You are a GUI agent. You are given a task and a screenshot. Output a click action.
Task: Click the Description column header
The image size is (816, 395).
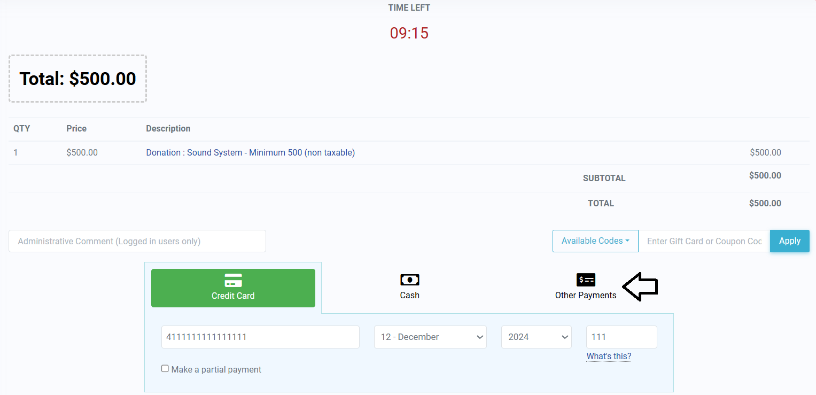click(x=168, y=129)
